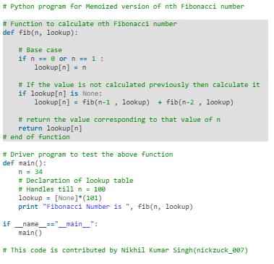This screenshot has height=264, width=274.
Task: Place cursor on 'if n == 0 or n == 1 :' line
Action: [61, 59]
